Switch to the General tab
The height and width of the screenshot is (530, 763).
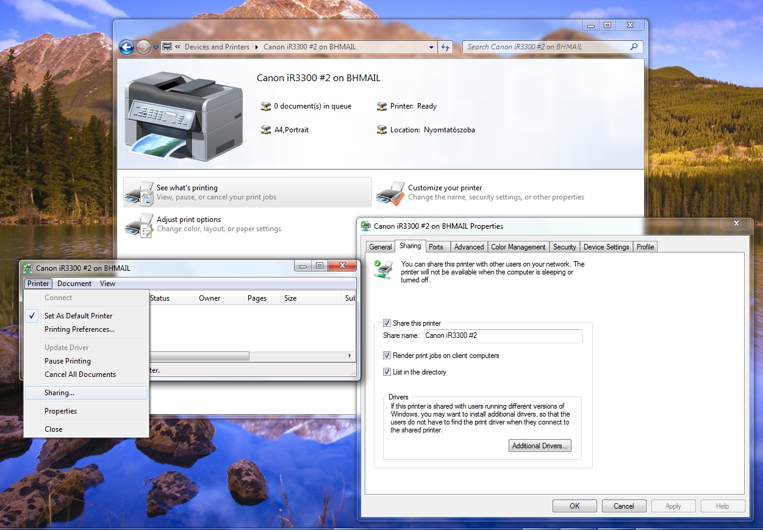(380, 247)
